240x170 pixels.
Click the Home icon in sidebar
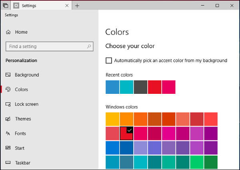tap(8, 32)
